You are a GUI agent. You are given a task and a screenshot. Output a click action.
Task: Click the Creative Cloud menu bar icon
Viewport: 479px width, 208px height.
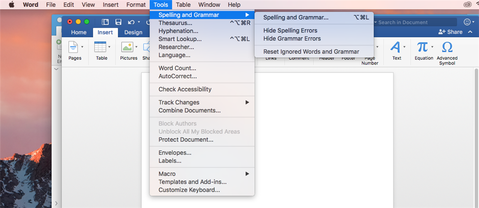(x=467, y=5)
